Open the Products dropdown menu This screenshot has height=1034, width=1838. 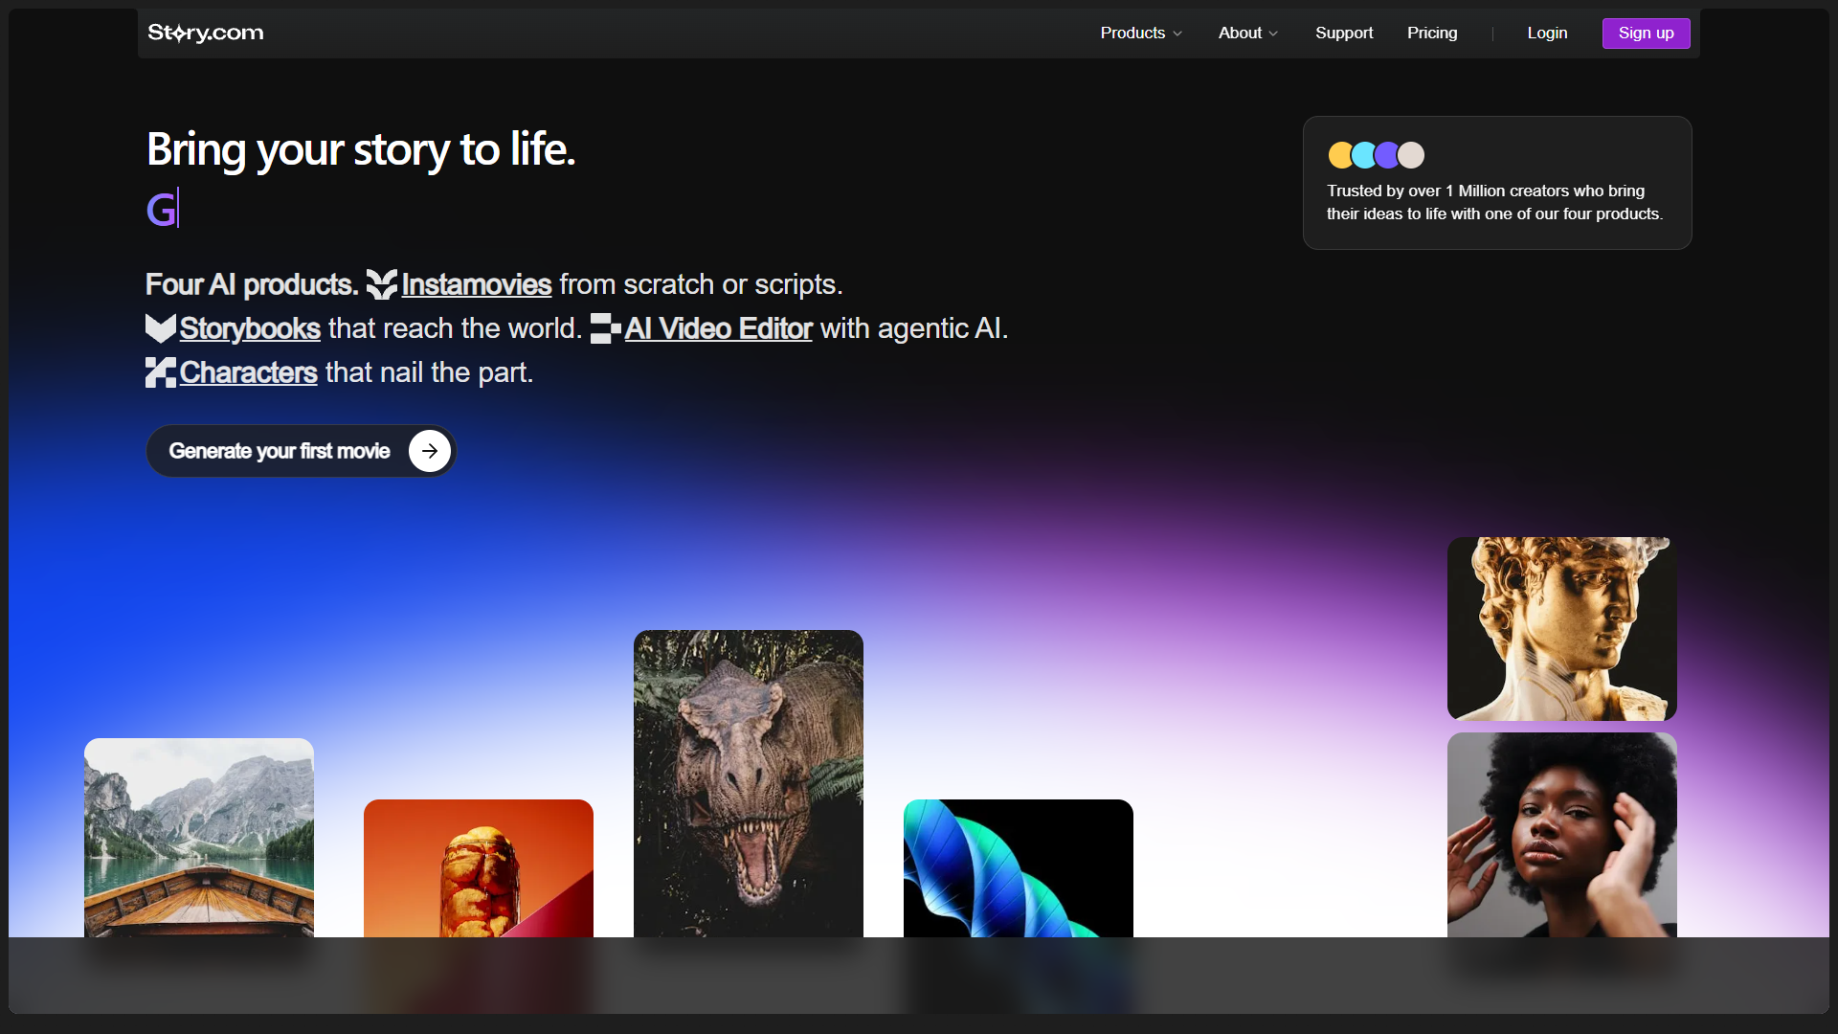(1141, 33)
